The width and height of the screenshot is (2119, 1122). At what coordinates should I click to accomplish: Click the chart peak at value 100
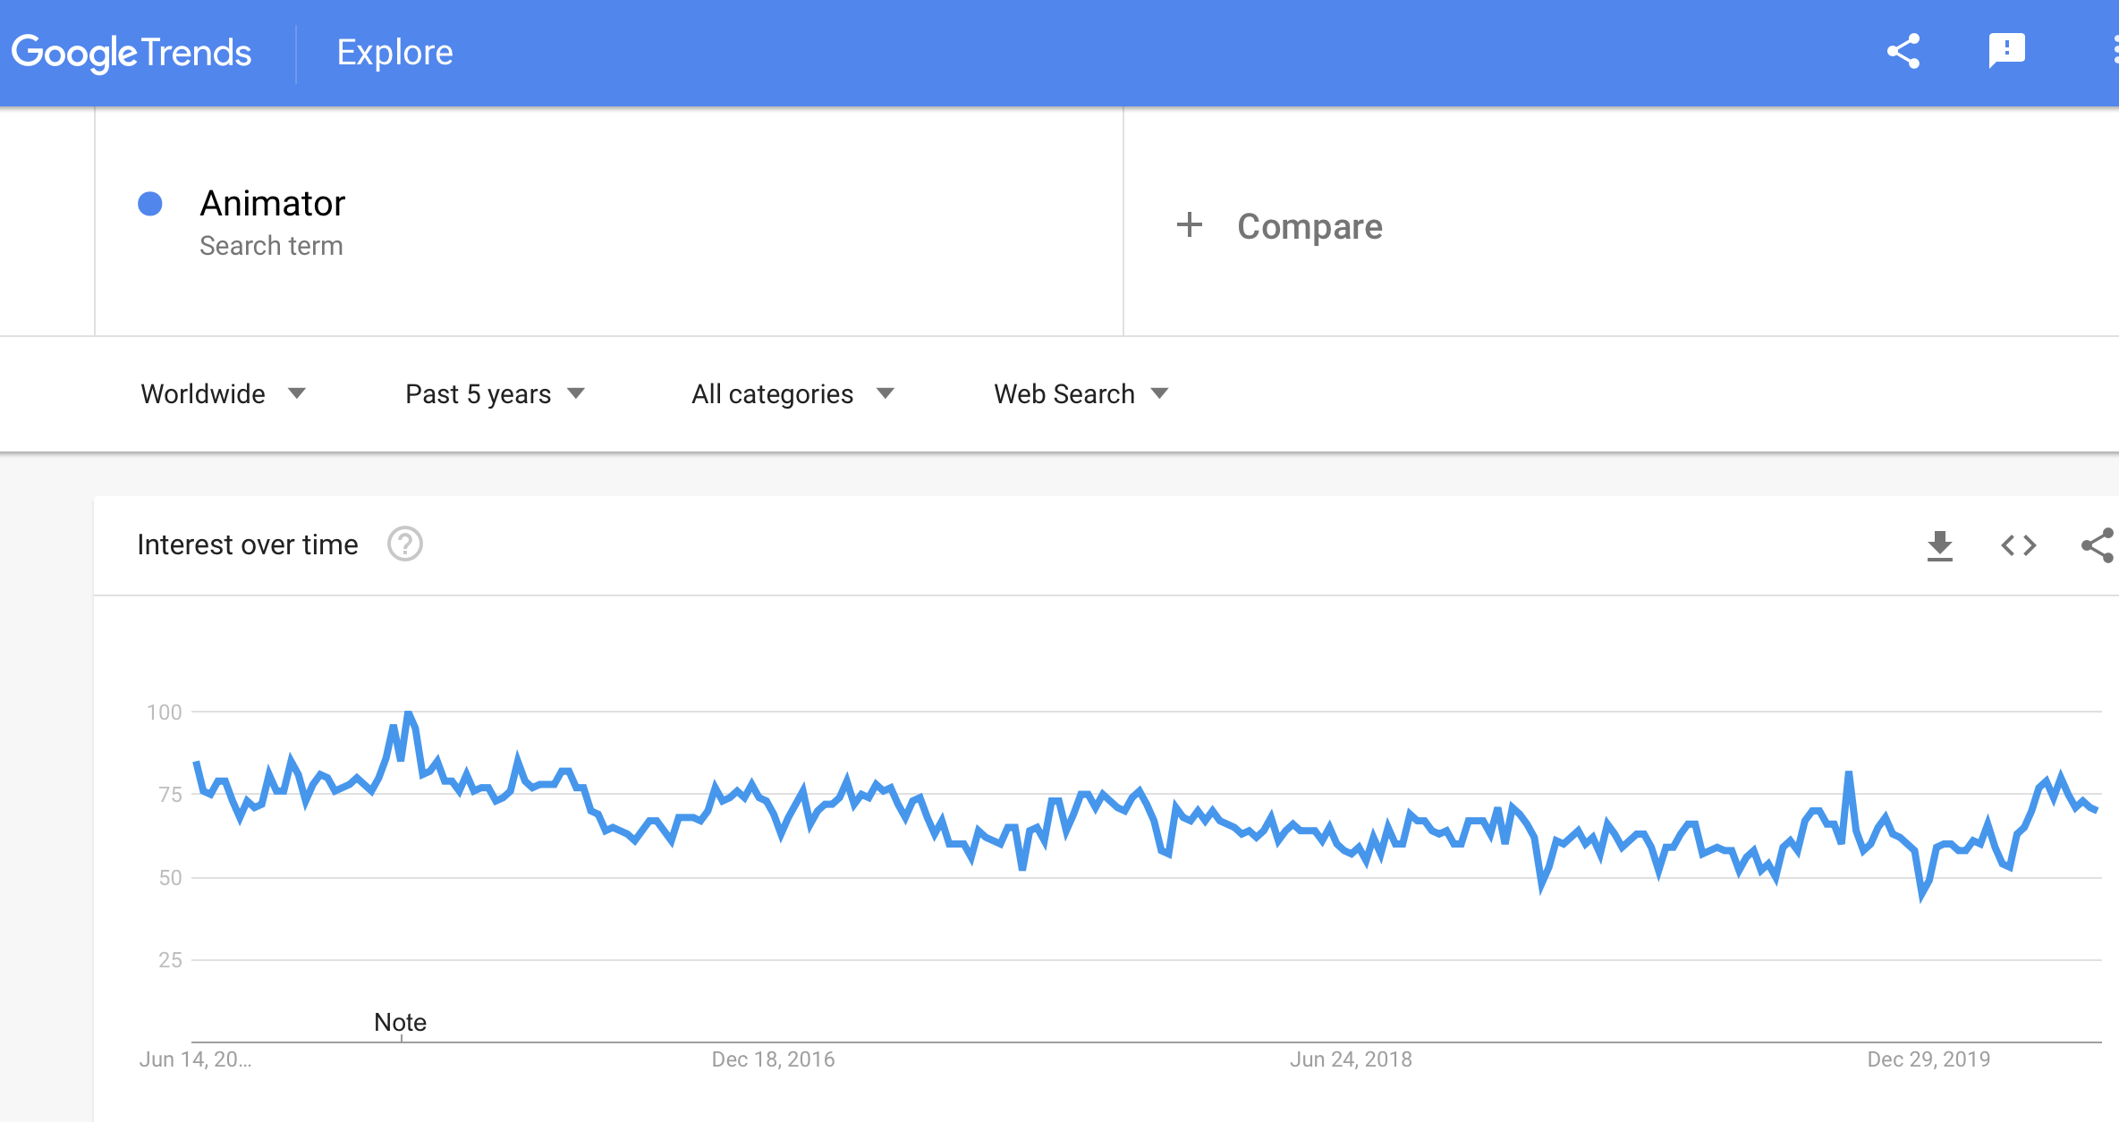point(409,713)
